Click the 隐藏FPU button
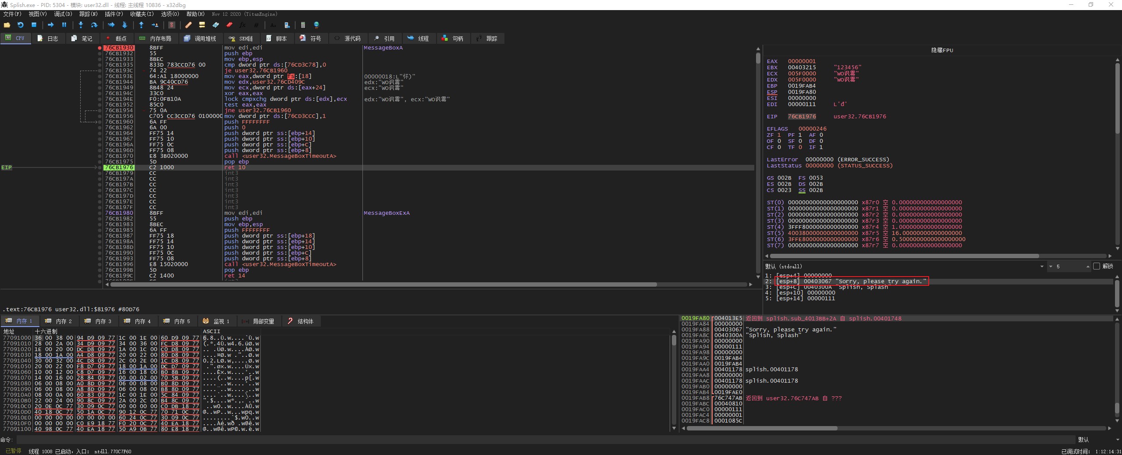Screen dimensions: 1122x455 click(942, 50)
